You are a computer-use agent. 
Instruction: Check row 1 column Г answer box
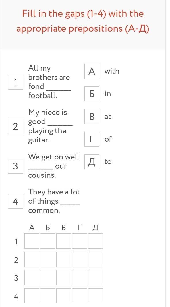80,241
